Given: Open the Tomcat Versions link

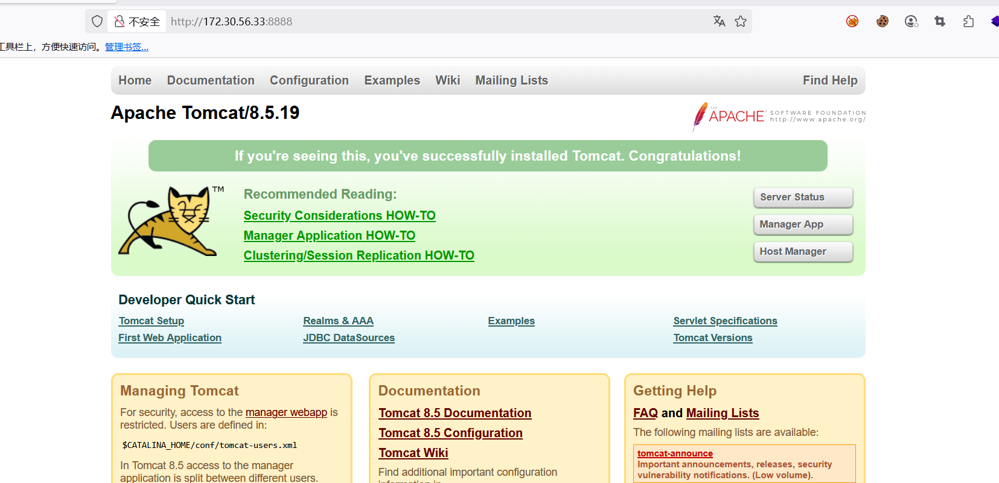Looking at the screenshot, I should pyautogui.click(x=713, y=338).
